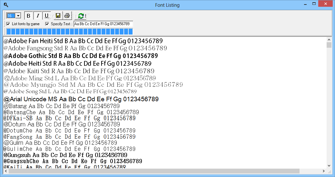This screenshot has width=335, height=177.
Task: Toggle the Bold formatting button
Action: tap(28, 15)
